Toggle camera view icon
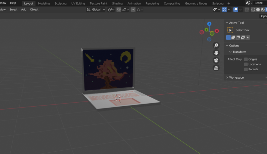This screenshot has width=267, height=154. (216, 60)
